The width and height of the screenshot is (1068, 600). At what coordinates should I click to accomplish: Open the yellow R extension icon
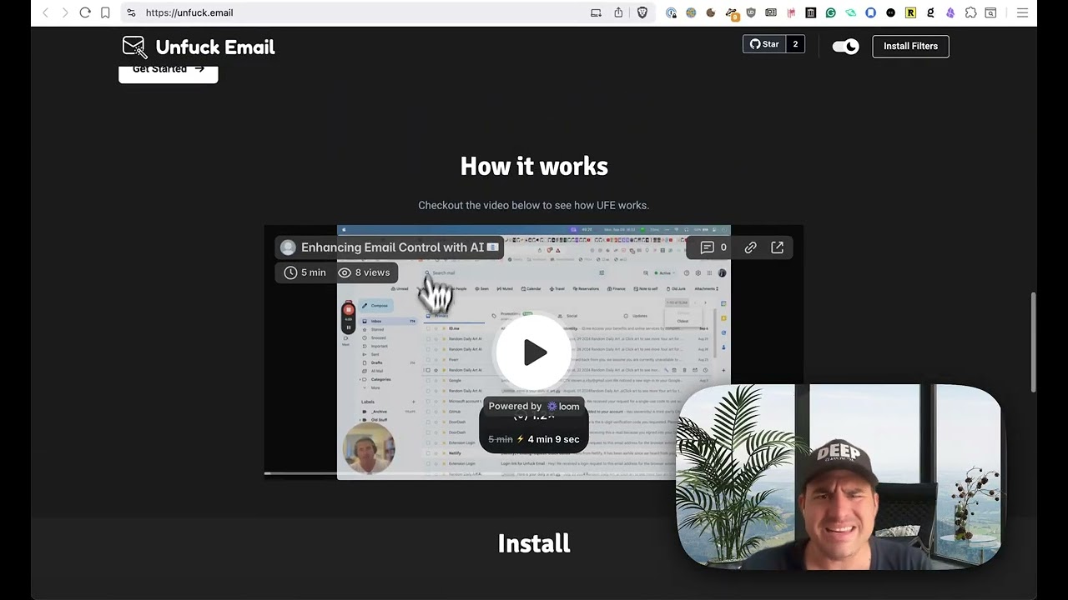(x=910, y=12)
